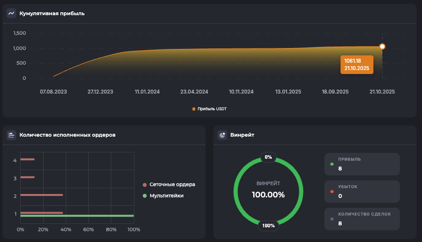Click the cumulative profit line chart icon
422x242 pixels.
pyautogui.click(x=11, y=13)
